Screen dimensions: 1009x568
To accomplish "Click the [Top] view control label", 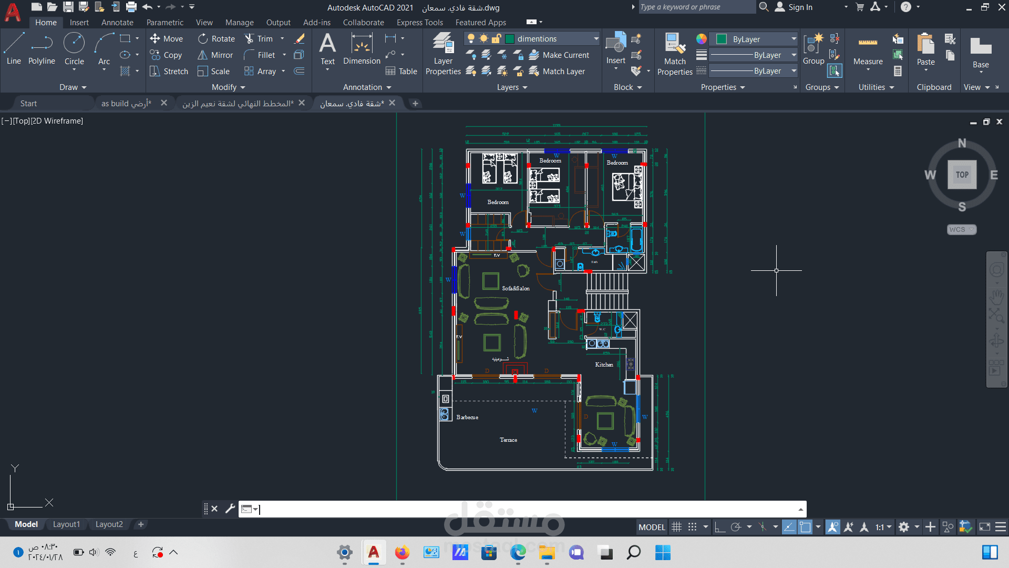I will click(21, 120).
